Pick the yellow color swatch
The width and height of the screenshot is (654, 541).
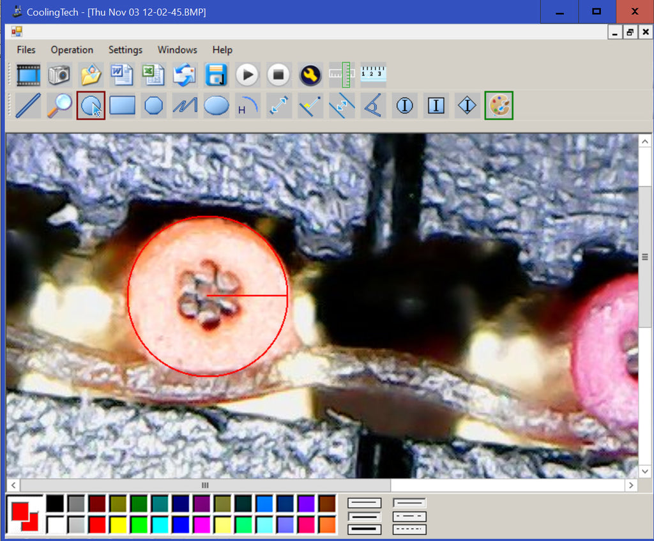pyautogui.click(x=118, y=525)
